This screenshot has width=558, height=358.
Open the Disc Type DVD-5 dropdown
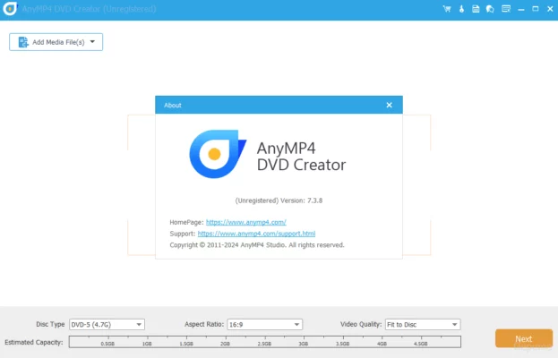pos(107,324)
